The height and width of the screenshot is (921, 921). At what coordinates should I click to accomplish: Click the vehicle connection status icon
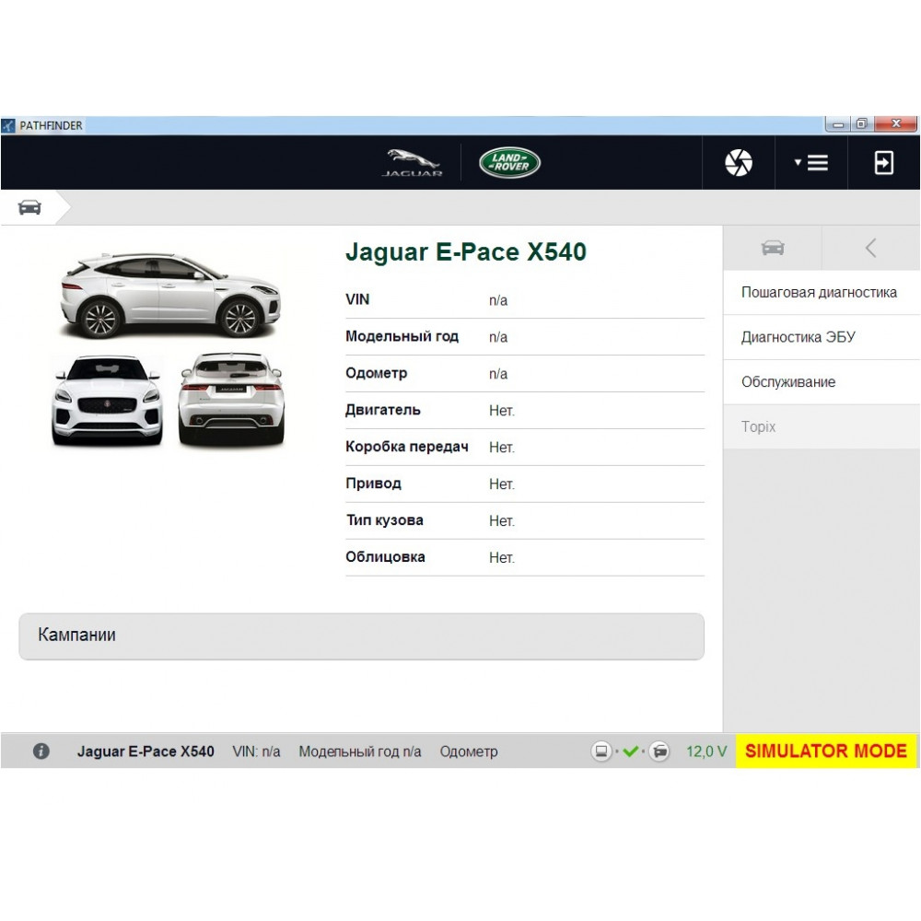coord(659,752)
